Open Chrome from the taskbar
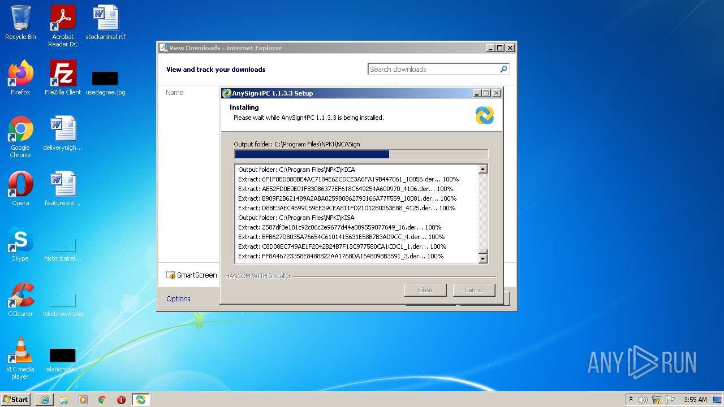Viewport: 724px width, 407px height. [102, 400]
